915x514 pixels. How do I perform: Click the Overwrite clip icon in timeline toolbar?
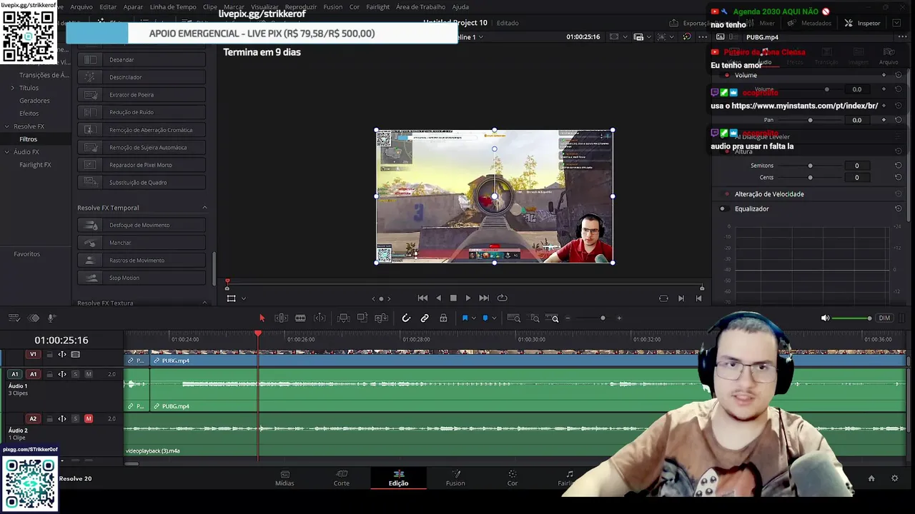click(362, 318)
